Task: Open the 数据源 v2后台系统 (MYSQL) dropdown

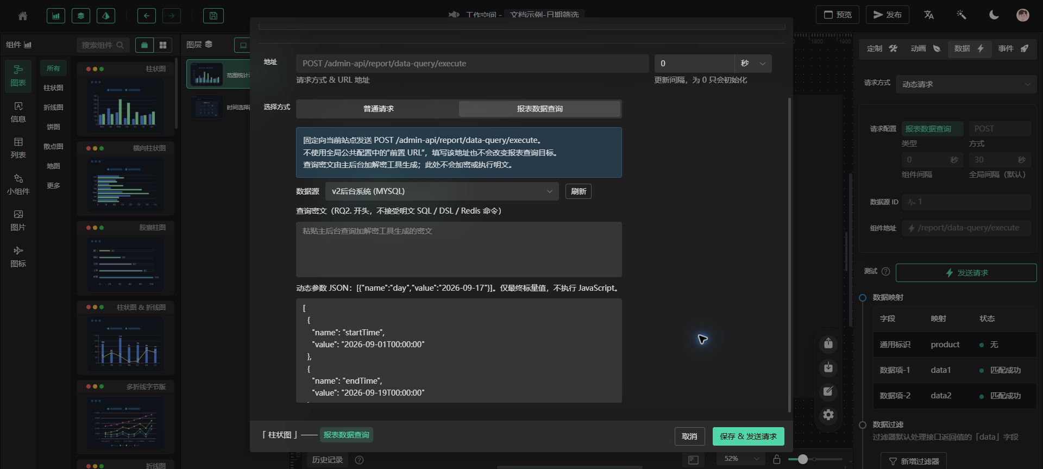Action: pos(442,191)
